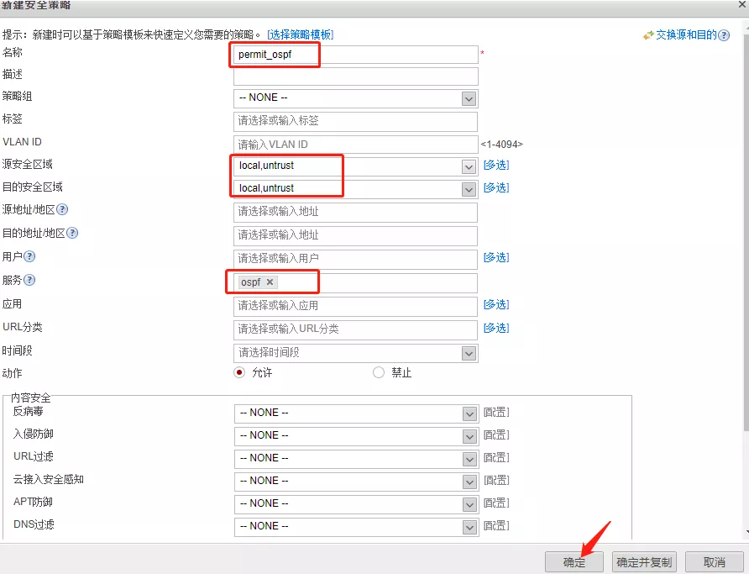Select the allow action radio button
This screenshot has height=574, width=749.
[239, 372]
